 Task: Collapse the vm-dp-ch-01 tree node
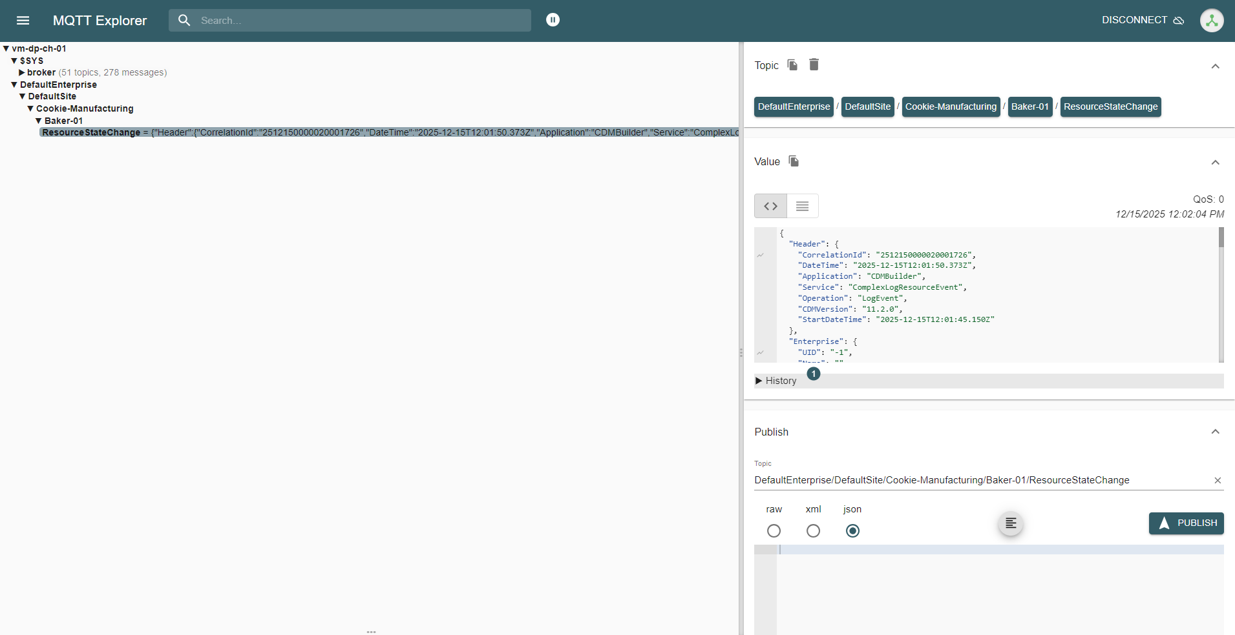[x=6, y=48]
